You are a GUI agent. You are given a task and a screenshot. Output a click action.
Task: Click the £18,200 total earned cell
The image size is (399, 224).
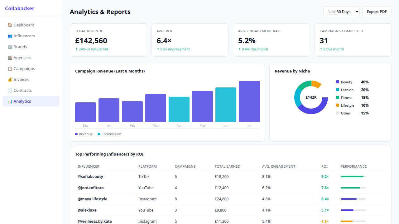pyautogui.click(x=222, y=176)
